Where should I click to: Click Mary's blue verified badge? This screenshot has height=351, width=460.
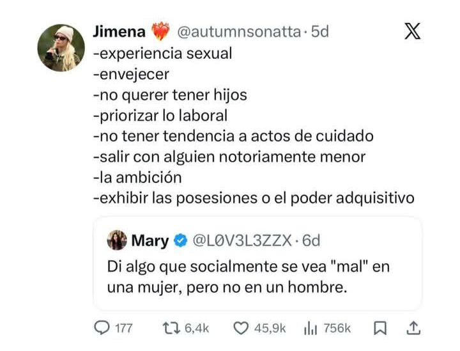(180, 241)
